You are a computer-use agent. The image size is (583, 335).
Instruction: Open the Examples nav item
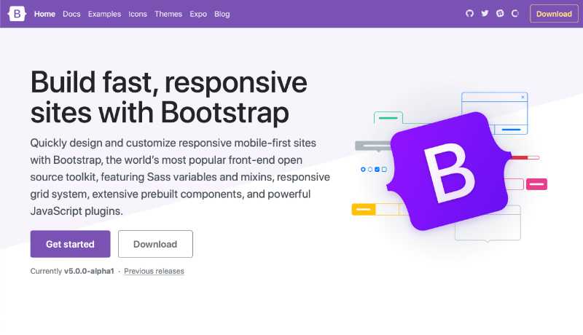pyautogui.click(x=104, y=14)
